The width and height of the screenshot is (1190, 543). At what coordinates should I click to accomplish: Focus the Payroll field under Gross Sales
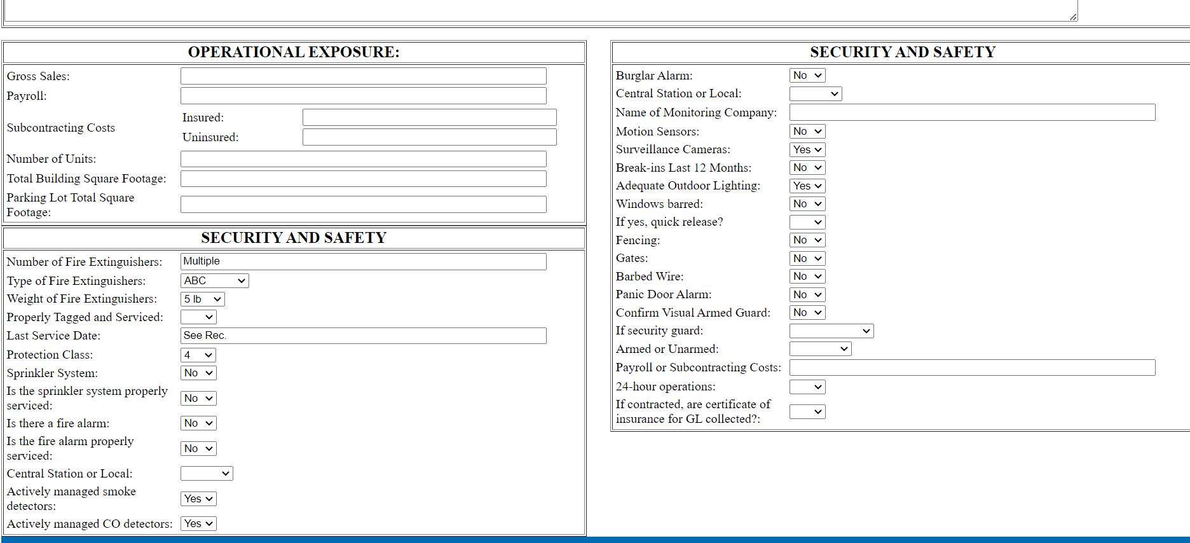point(363,96)
